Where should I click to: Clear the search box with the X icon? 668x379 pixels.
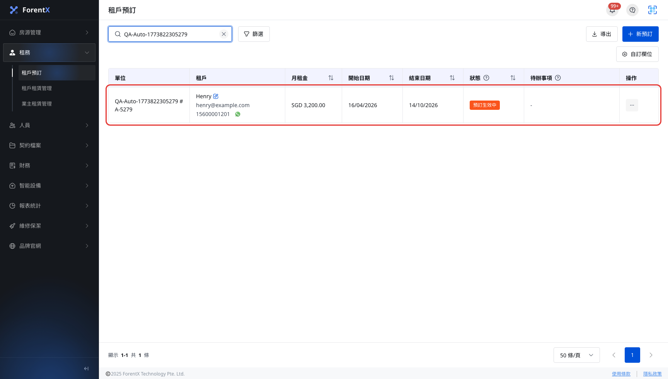[x=224, y=34]
